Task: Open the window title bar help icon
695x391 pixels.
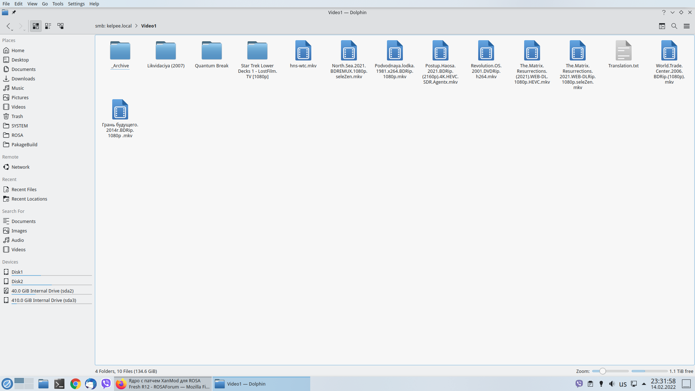Action: point(664,12)
